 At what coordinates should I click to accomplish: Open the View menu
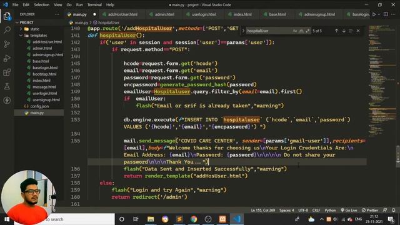58,5
